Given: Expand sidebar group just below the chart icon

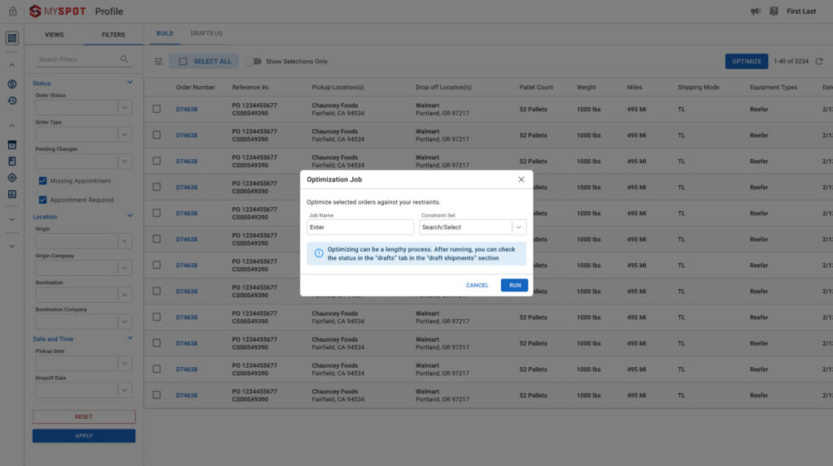Looking at the screenshot, I should (x=11, y=219).
